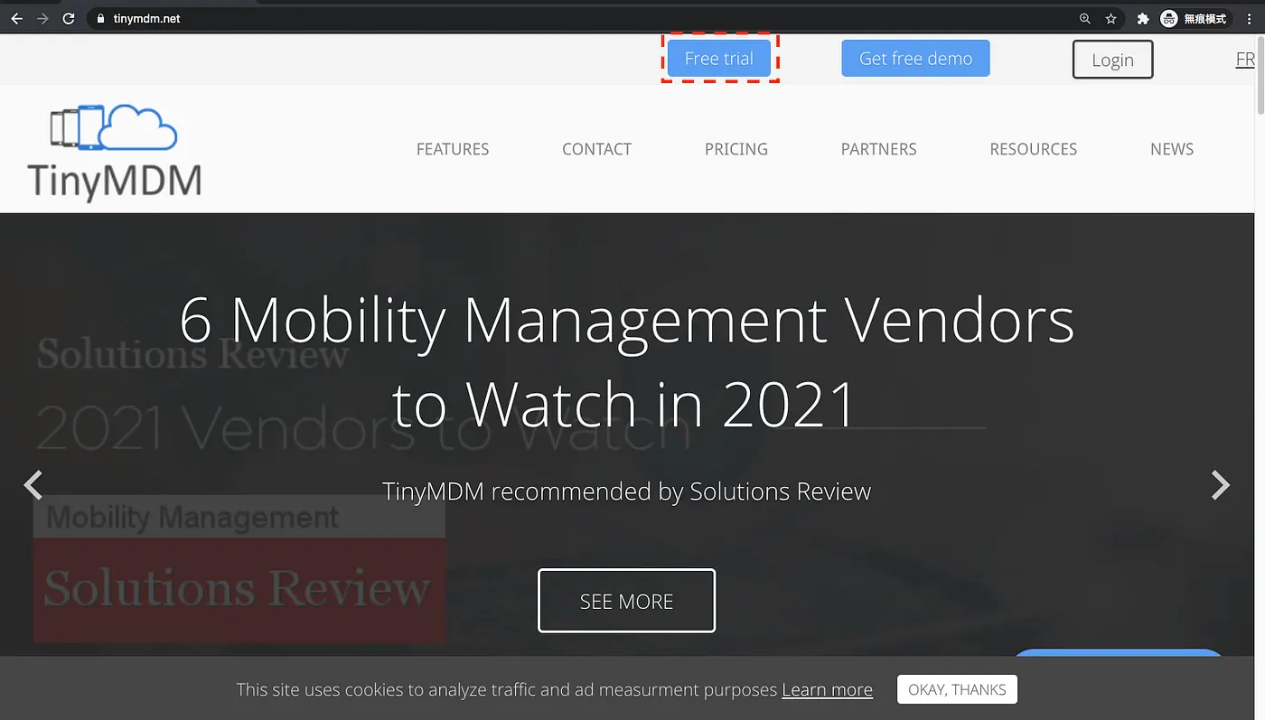
Task: Open the RESOURCES menu
Action: coord(1034,149)
